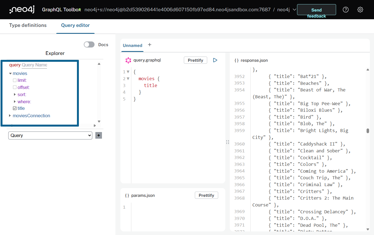The height and width of the screenshot is (235, 374).
Task: Check the limit argument checkbox
Action: click(x=15, y=80)
